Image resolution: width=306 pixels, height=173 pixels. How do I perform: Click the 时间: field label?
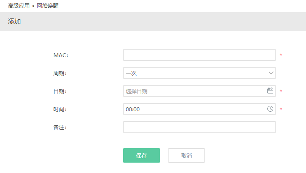click(x=60, y=109)
